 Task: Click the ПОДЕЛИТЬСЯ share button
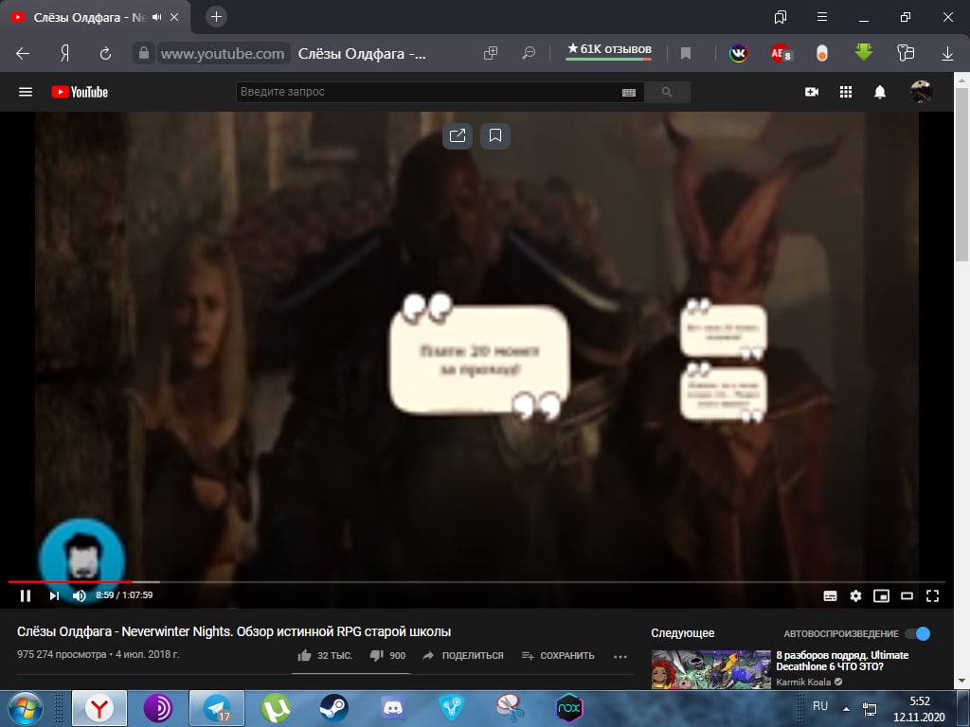tap(462, 655)
